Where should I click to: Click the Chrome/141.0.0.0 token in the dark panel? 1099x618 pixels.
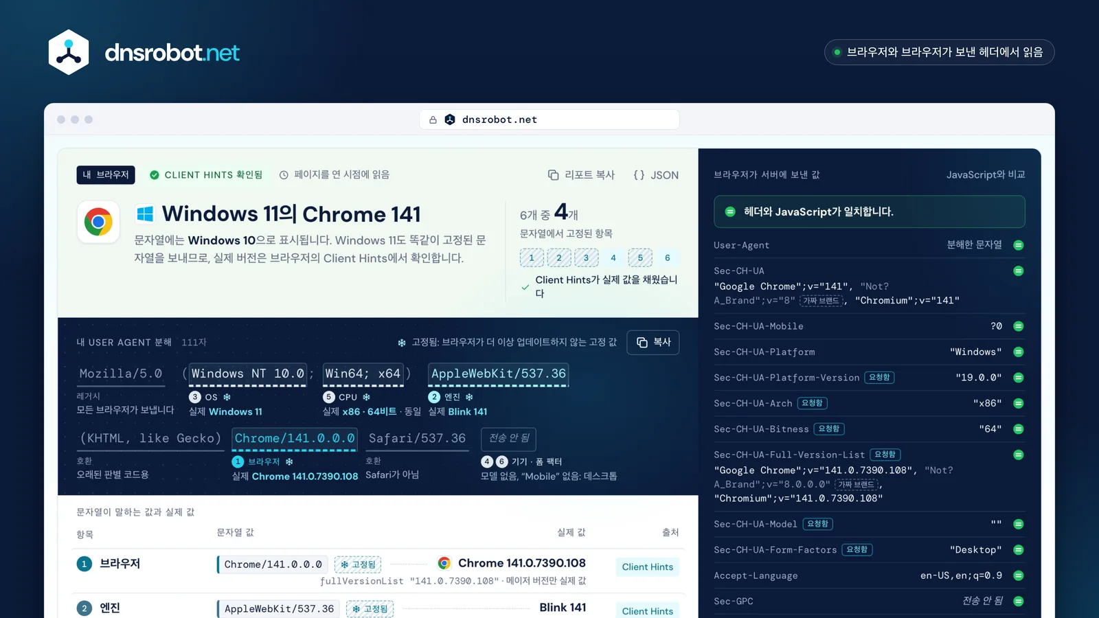click(x=295, y=438)
